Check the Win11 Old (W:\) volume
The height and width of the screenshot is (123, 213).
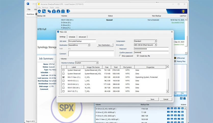click(63, 88)
